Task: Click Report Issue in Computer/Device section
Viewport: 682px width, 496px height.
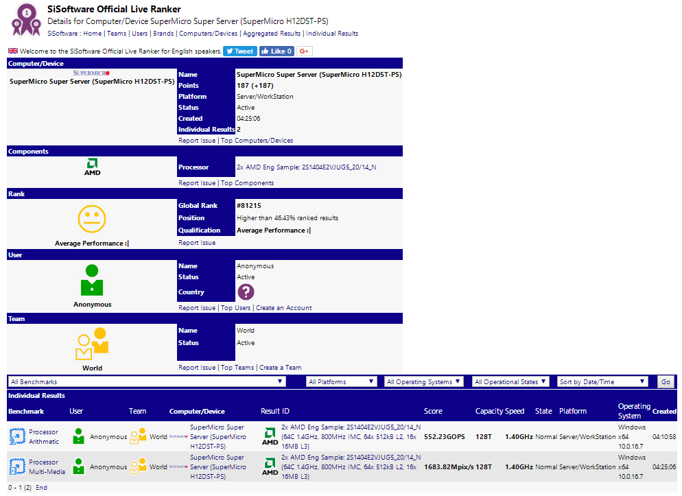Action: (197, 141)
